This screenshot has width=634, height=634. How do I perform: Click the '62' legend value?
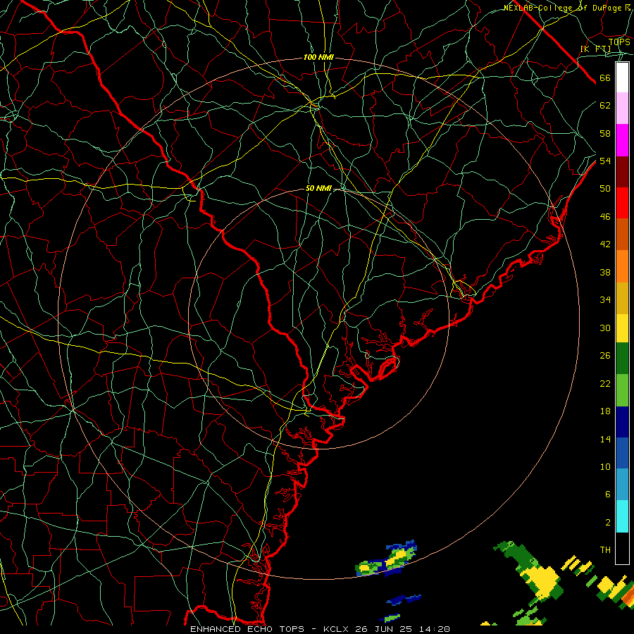(605, 106)
